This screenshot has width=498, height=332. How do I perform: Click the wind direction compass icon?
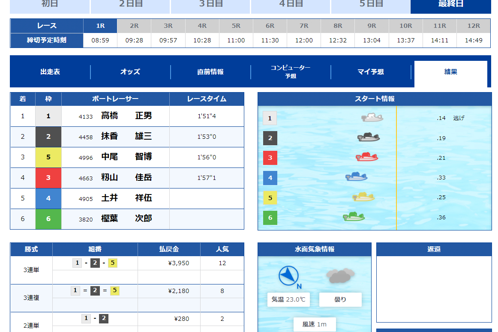(289, 276)
